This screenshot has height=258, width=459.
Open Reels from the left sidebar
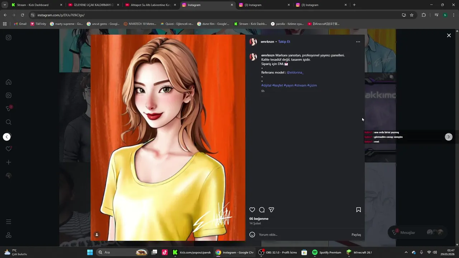9,95
